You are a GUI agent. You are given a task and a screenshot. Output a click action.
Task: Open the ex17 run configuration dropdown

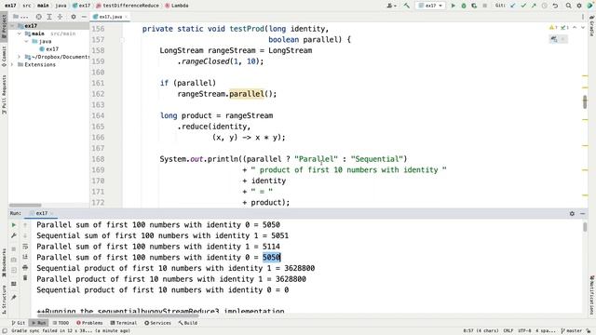click(430, 6)
